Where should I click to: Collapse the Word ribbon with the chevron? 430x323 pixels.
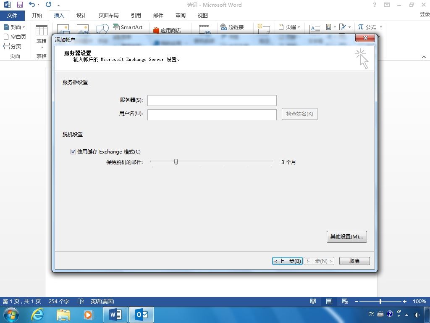(424, 57)
